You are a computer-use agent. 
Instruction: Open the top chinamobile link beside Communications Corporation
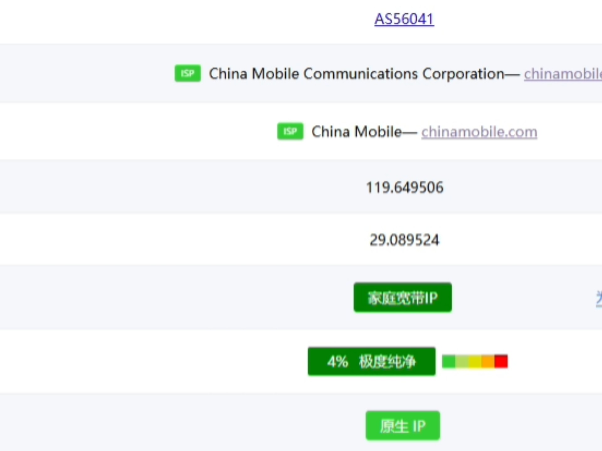click(562, 74)
